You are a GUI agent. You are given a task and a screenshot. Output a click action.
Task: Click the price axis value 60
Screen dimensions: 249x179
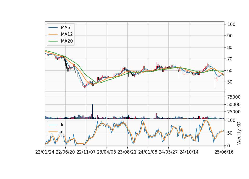(230, 71)
